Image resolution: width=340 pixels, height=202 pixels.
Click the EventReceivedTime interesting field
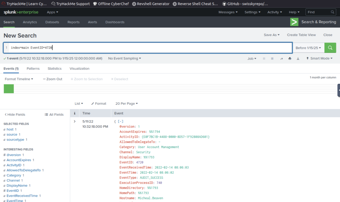[x=22, y=196]
